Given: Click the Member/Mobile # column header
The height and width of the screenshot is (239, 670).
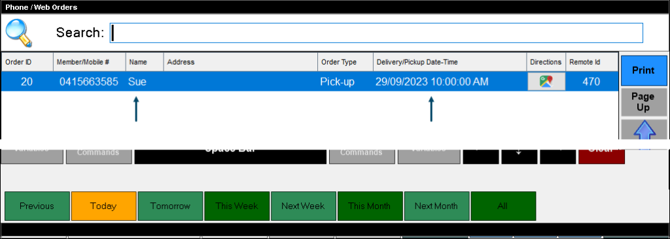Looking at the screenshot, I should tap(89, 62).
